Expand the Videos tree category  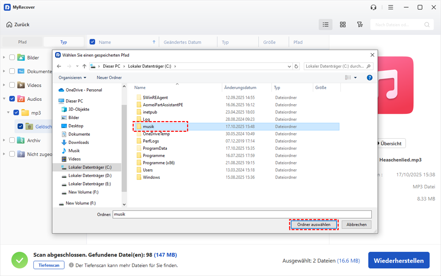coord(4,85)
